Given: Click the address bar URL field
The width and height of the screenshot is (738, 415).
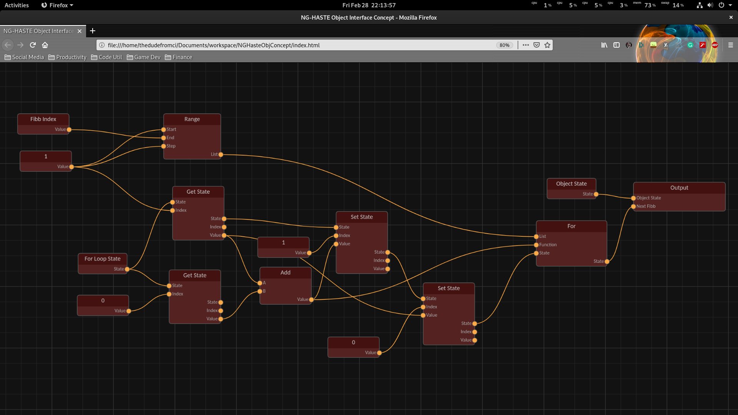Looking at the screenshot, I should point(269,45).
